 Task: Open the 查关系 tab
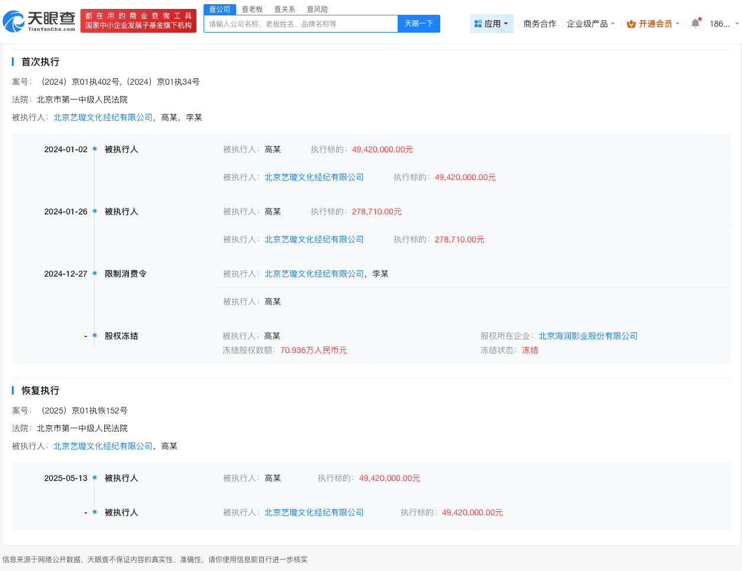pos(285,9)
